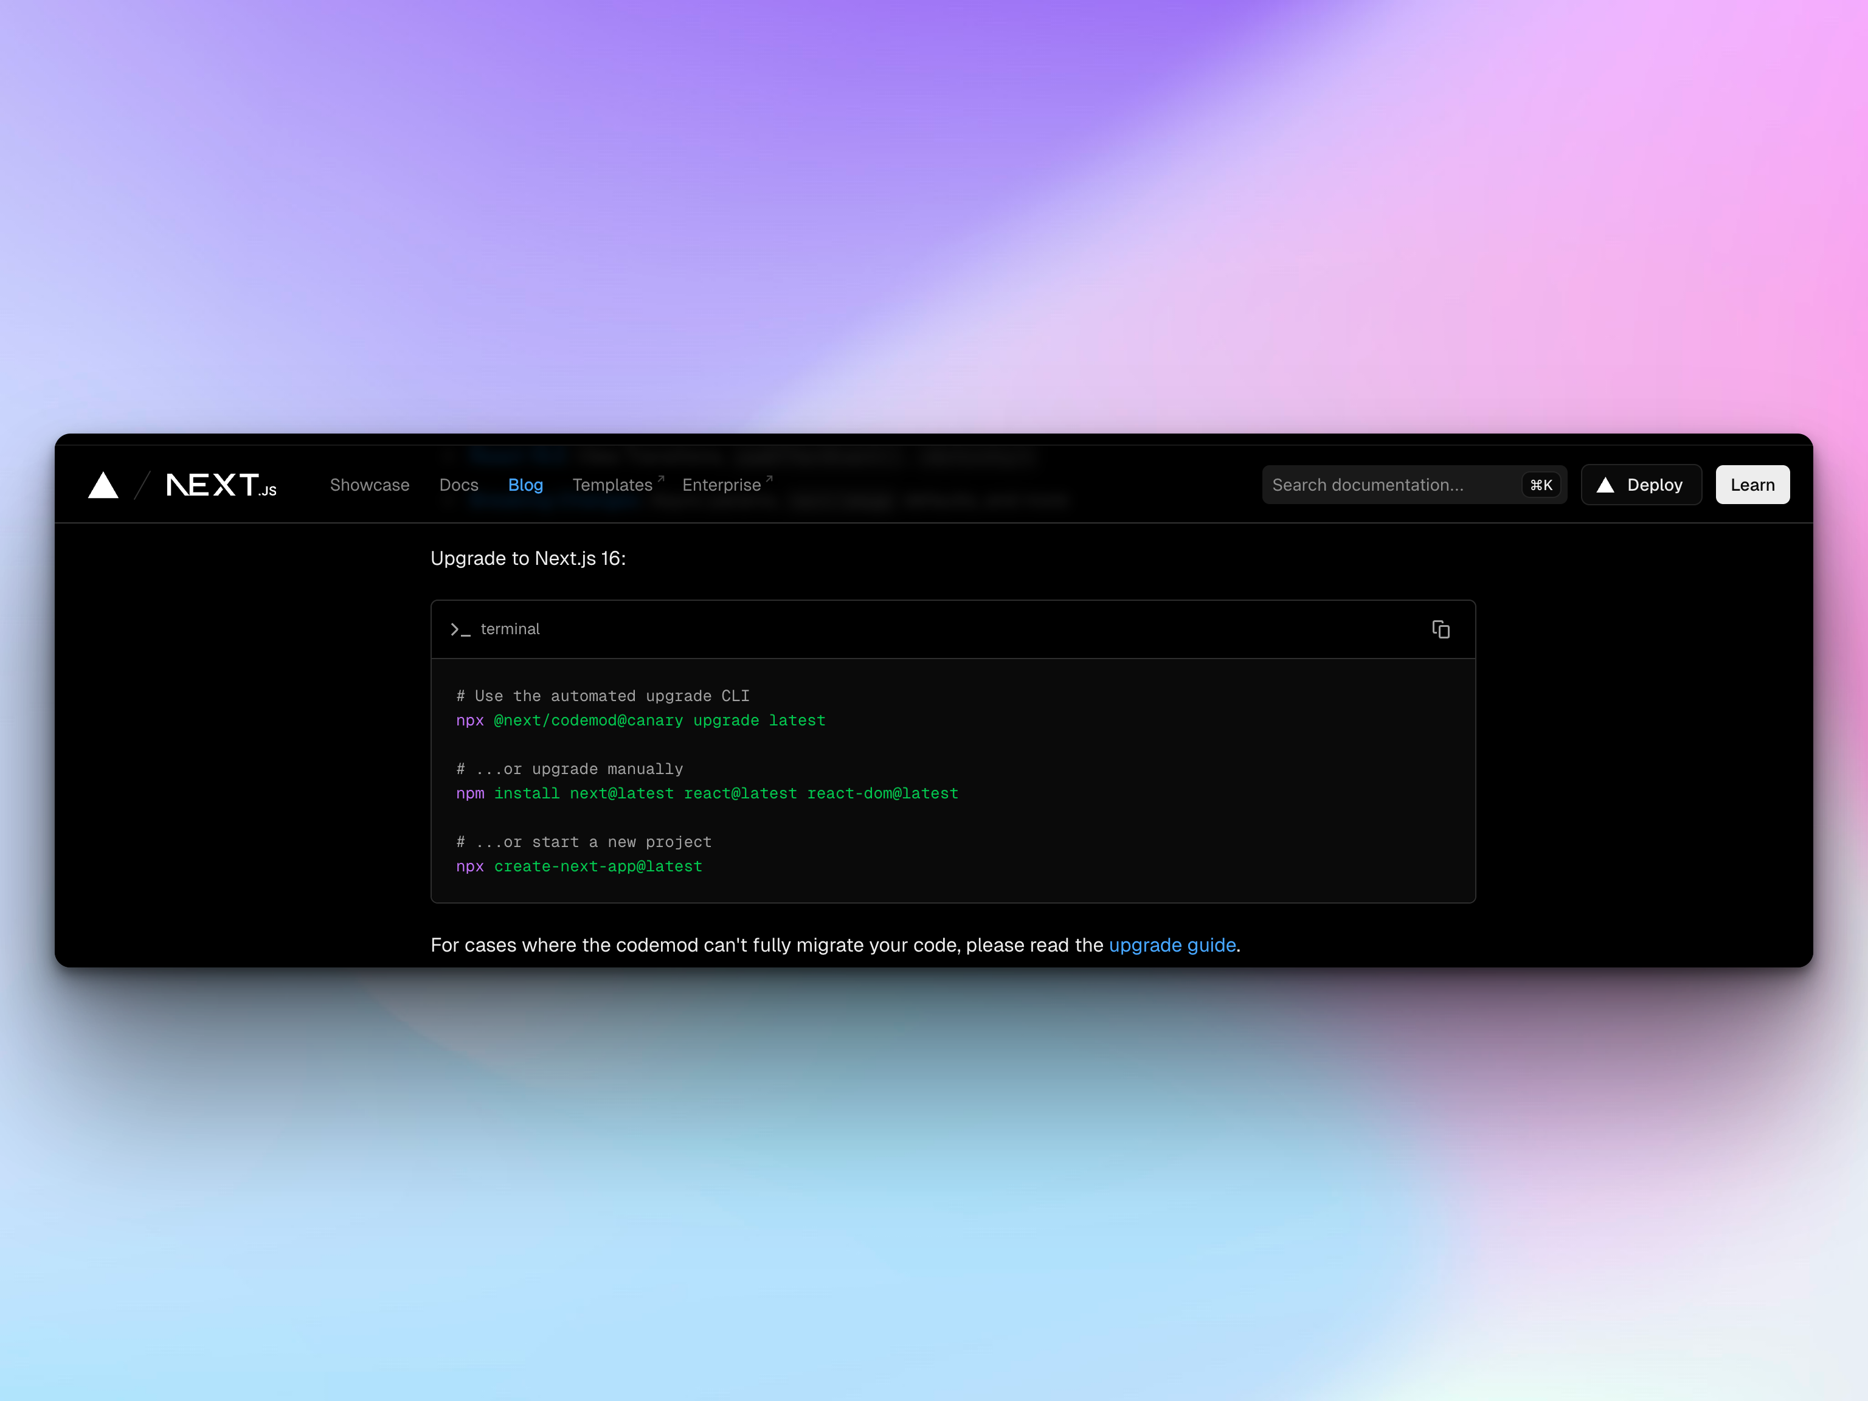Click the triangle icon inside the Deploy button
Image resolution: width=1868 pixels, height=1401 pixels.
(x=1606, y=484)
